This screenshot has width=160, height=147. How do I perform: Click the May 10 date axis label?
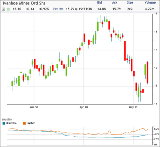click(x=133, y=107)
